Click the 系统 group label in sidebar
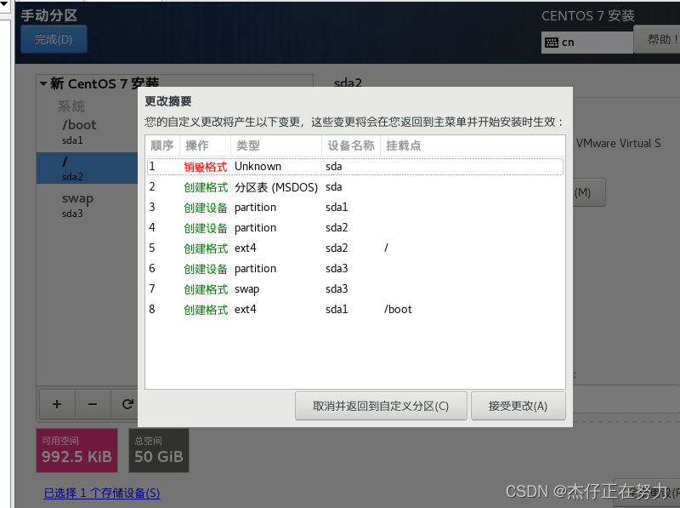680x508 pixels. [x=71, y=106]
